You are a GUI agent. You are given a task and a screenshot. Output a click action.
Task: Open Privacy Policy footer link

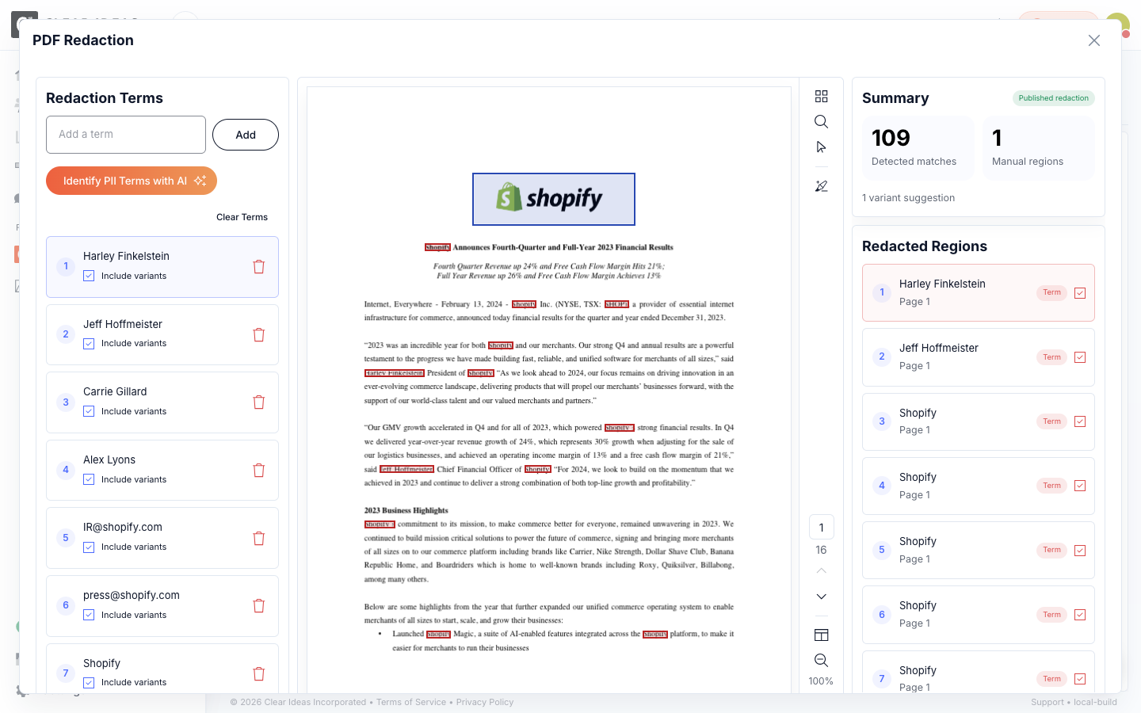[x=485, y=702]
